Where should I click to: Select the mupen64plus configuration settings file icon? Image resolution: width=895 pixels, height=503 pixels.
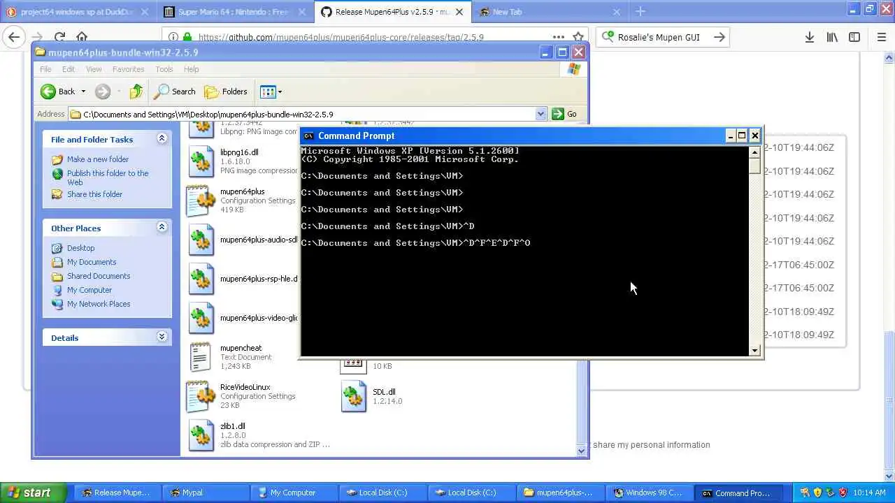(201, 201)
